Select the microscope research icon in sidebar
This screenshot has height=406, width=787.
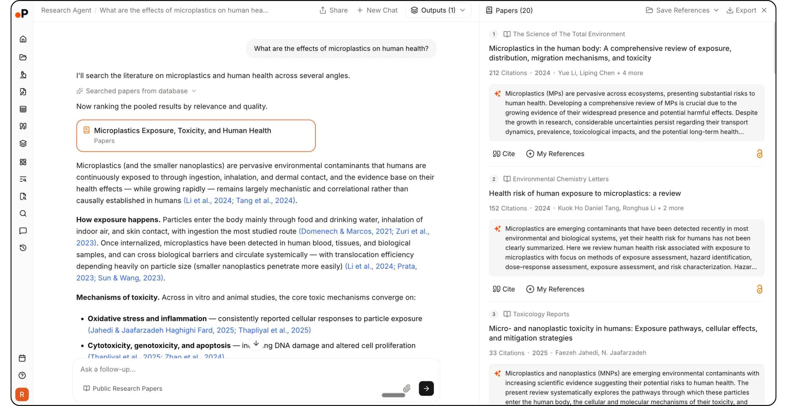[23, 75]
